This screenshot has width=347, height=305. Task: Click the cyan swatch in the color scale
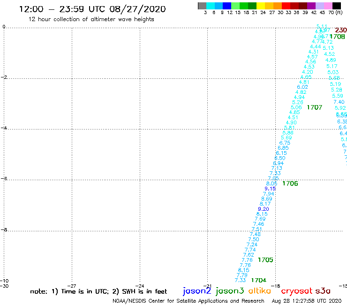(210, 6)
